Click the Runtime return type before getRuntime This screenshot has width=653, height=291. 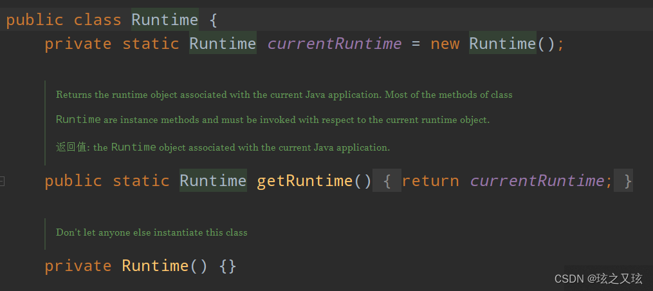(213, 180)
